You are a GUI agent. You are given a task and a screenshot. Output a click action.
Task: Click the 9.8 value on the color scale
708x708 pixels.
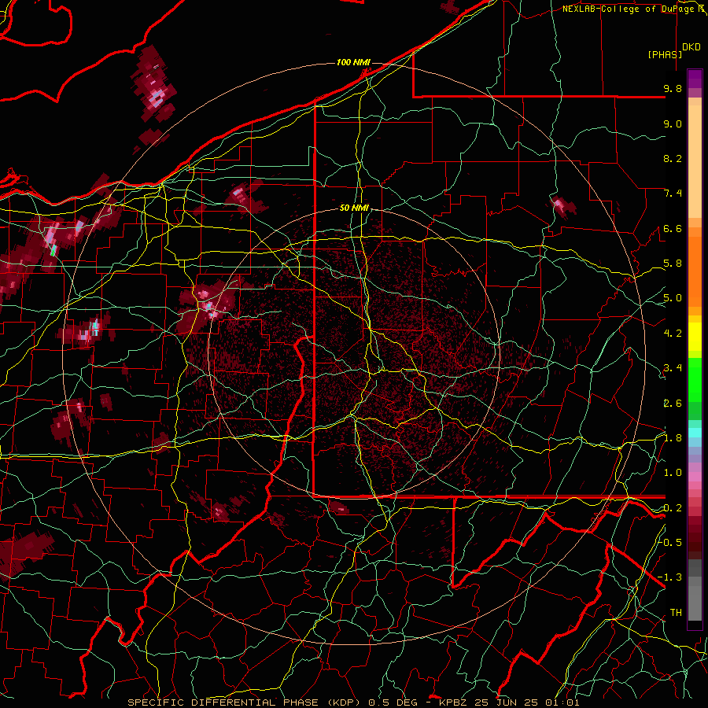(673, 88)
